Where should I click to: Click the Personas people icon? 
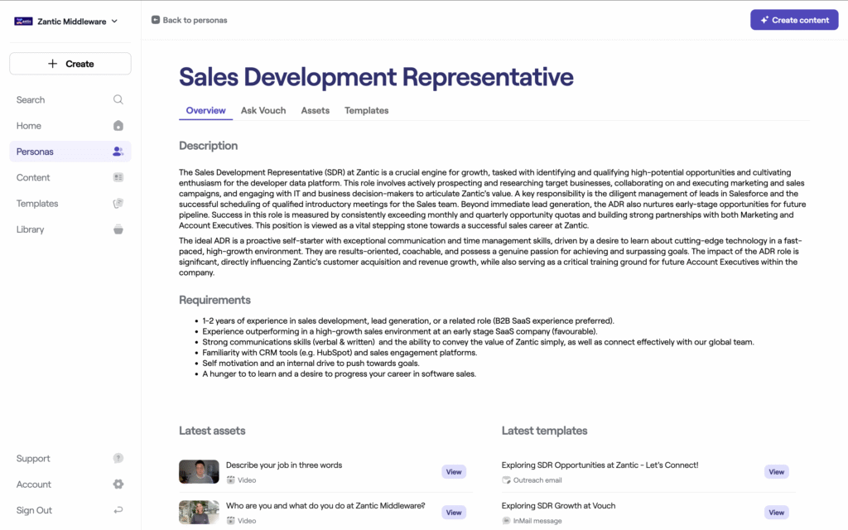118,152
